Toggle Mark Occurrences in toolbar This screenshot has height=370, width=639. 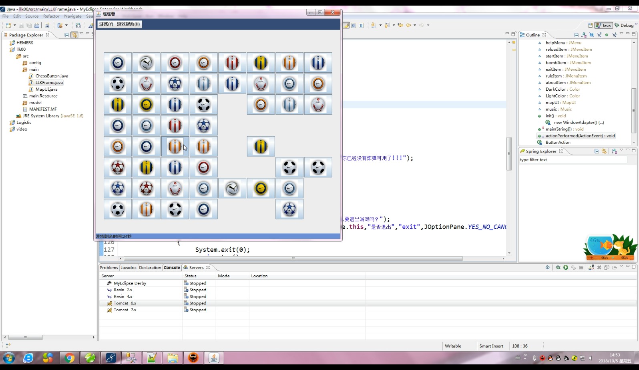pos(347,25)
